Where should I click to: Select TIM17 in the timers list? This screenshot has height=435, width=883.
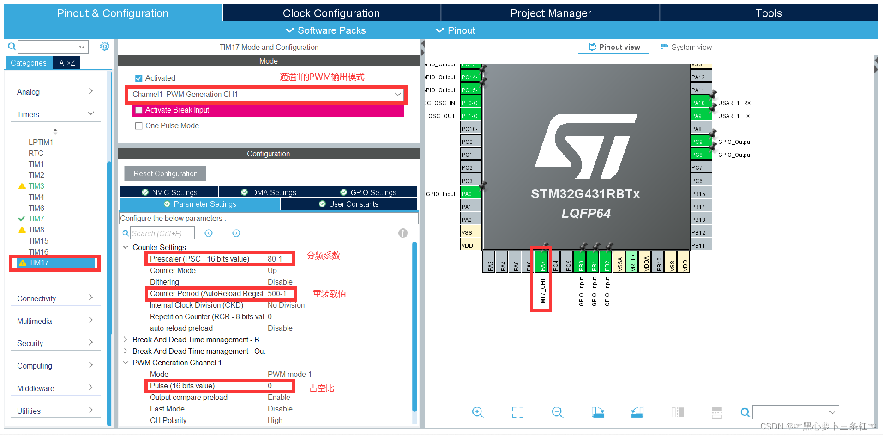point(55,262)
